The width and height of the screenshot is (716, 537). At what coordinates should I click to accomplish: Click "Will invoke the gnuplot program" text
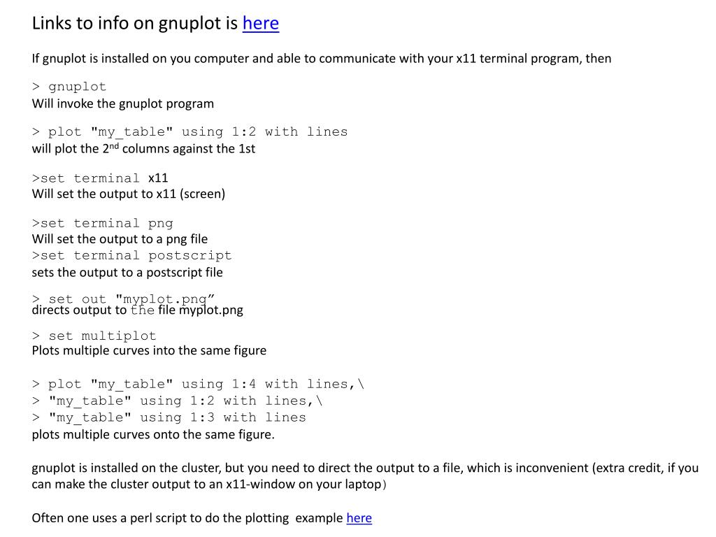pyautogui.click(x=123, y=103)
